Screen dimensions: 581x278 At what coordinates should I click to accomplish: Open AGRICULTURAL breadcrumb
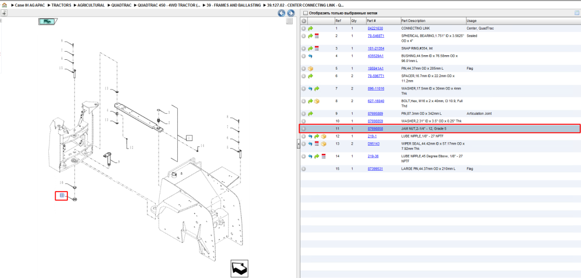coord(91,6)
